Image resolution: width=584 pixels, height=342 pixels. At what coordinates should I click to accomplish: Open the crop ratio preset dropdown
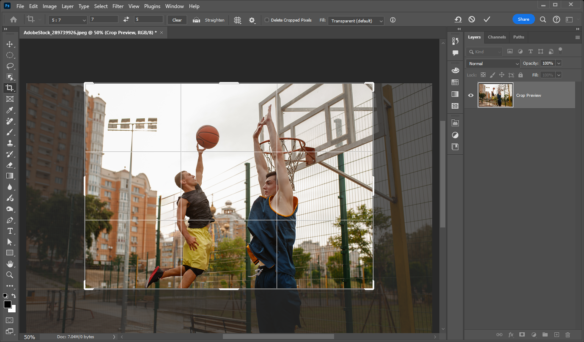point(66,20)
